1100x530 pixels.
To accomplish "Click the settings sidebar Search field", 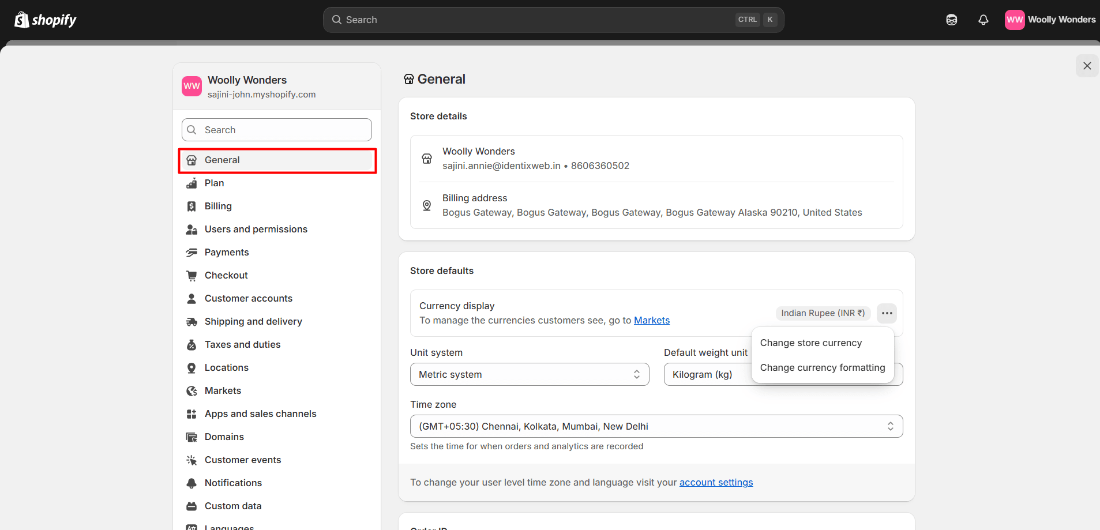I will click(277, 130).
